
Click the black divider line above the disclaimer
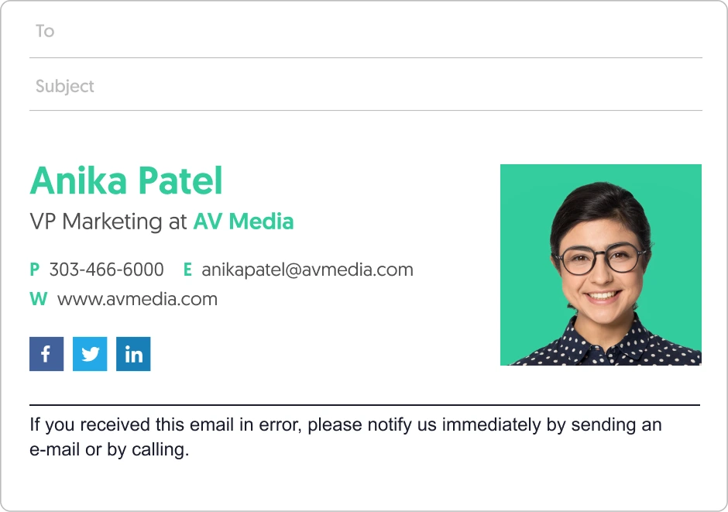point(364,404)
